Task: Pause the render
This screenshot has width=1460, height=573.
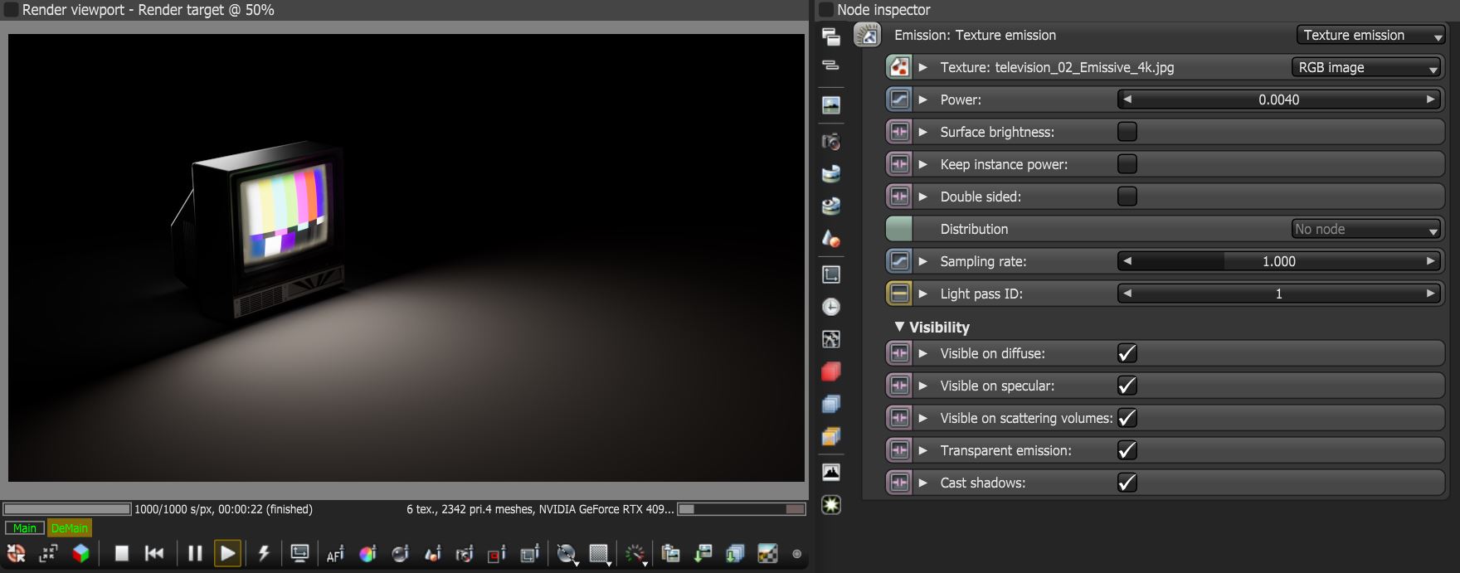Action: [195, 553]
